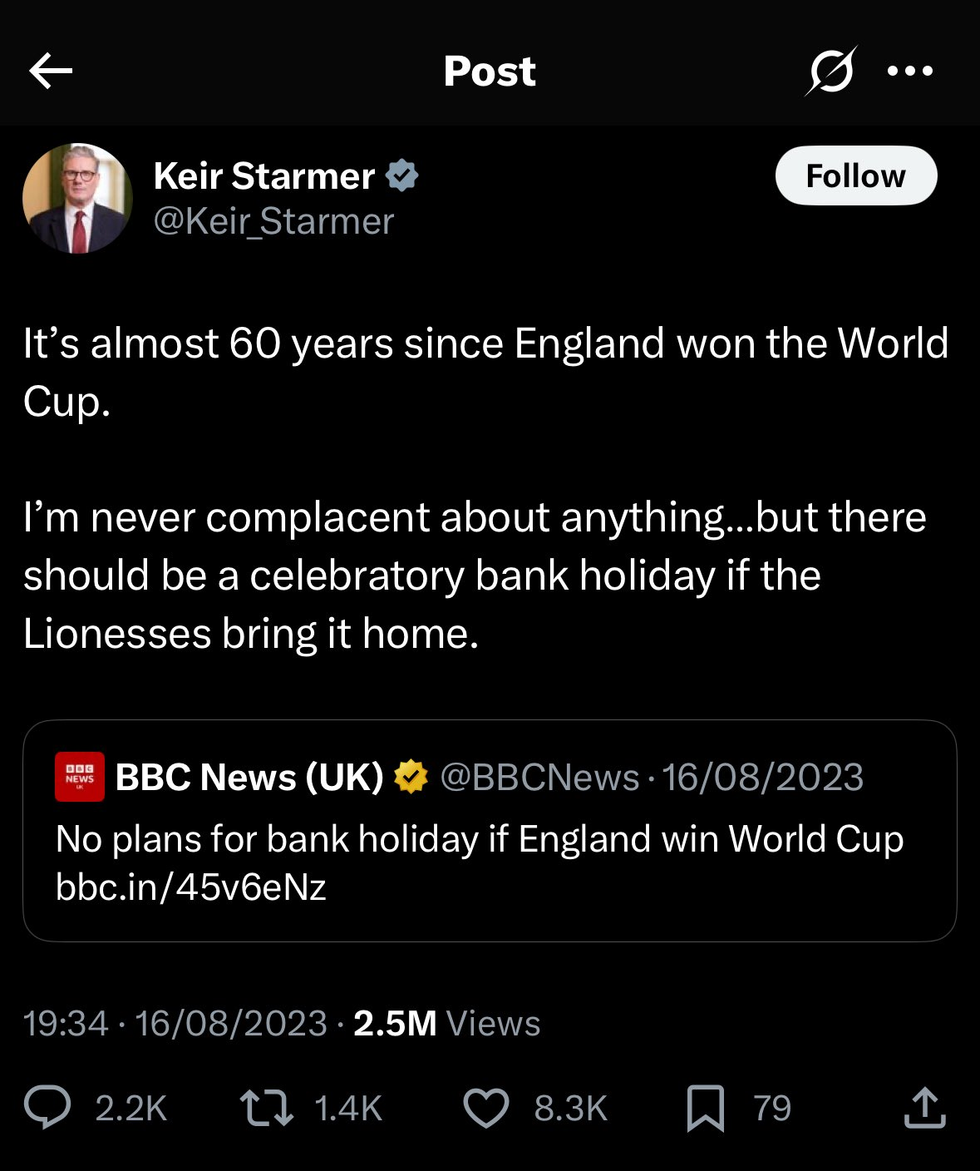Bookmark this post
The width and height of the screenshot is (980, 1171).
[x=705, y=1109]
